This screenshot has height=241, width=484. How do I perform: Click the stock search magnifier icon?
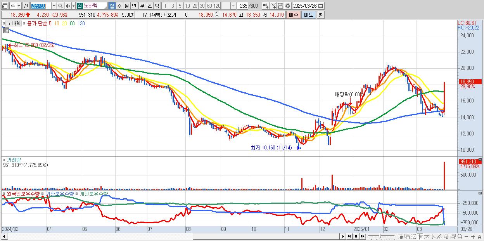pos(60,6)
